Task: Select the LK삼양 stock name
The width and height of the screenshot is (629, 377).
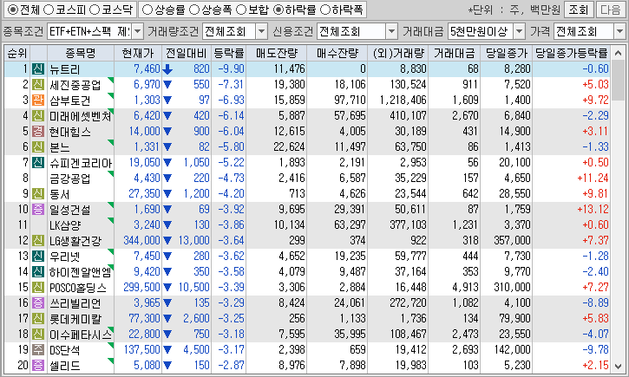Action: coord(65,225)
